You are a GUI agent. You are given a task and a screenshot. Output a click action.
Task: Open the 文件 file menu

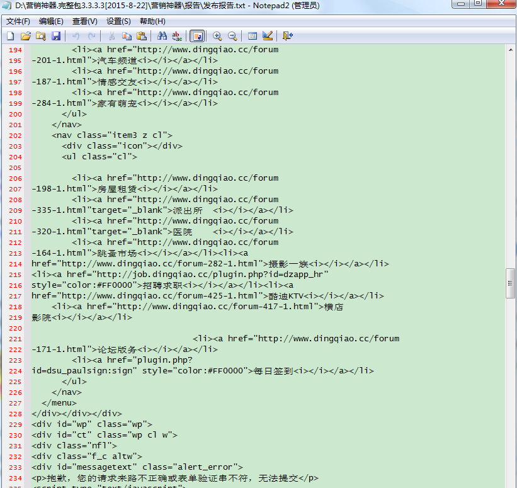point(18,21)
